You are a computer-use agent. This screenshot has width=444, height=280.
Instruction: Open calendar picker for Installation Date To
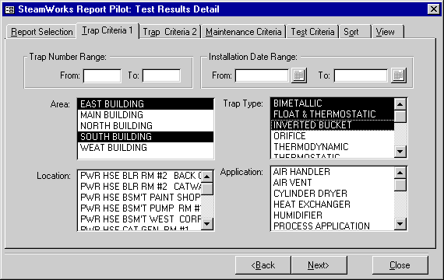(398, 75)
